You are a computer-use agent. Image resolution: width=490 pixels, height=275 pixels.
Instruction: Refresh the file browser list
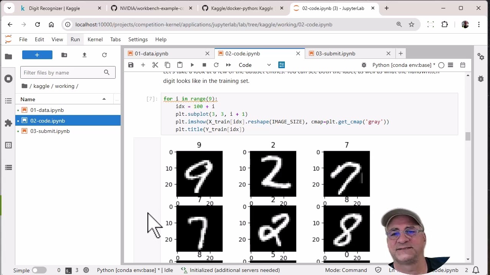pos(105,55)
